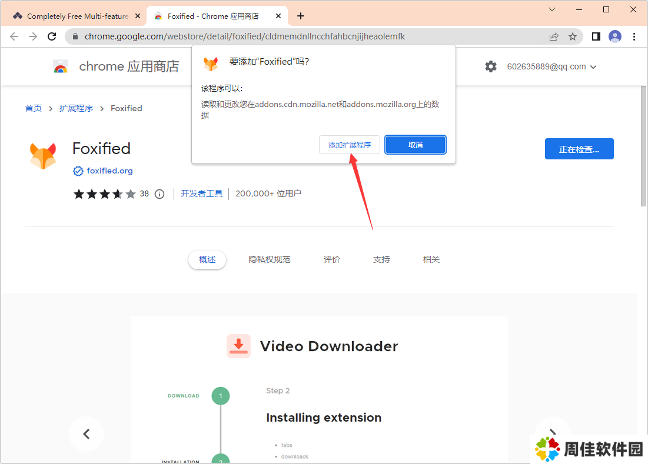This screenshot has width=648, height=464.
Task: Click the rating info icon beside 38
Action: 159,194
